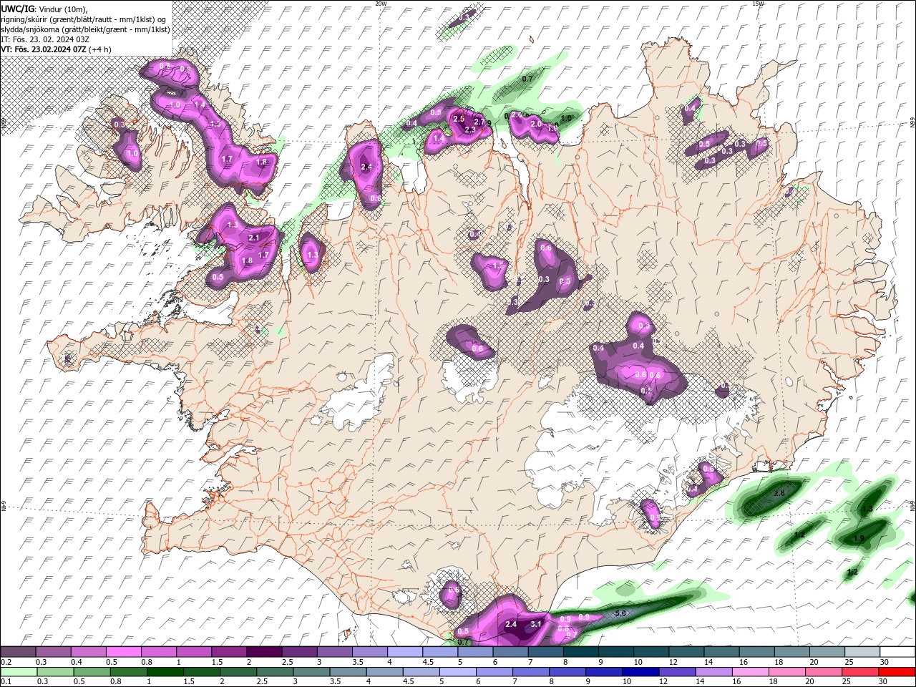Click the '5.0' value in the southern rain band
Screen dimensions: 916x687
(x=620, y=613)
